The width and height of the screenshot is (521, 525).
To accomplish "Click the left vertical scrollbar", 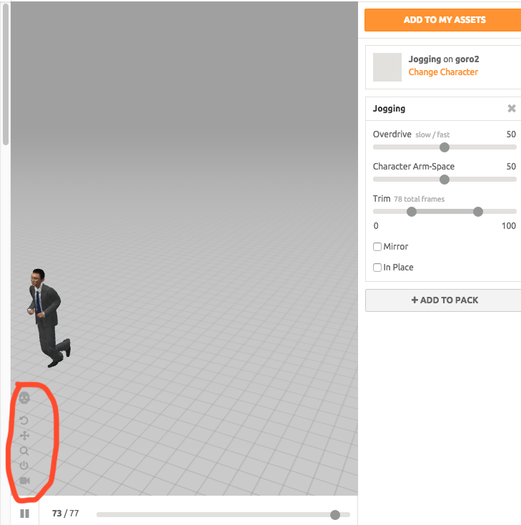I will point(5,74).
